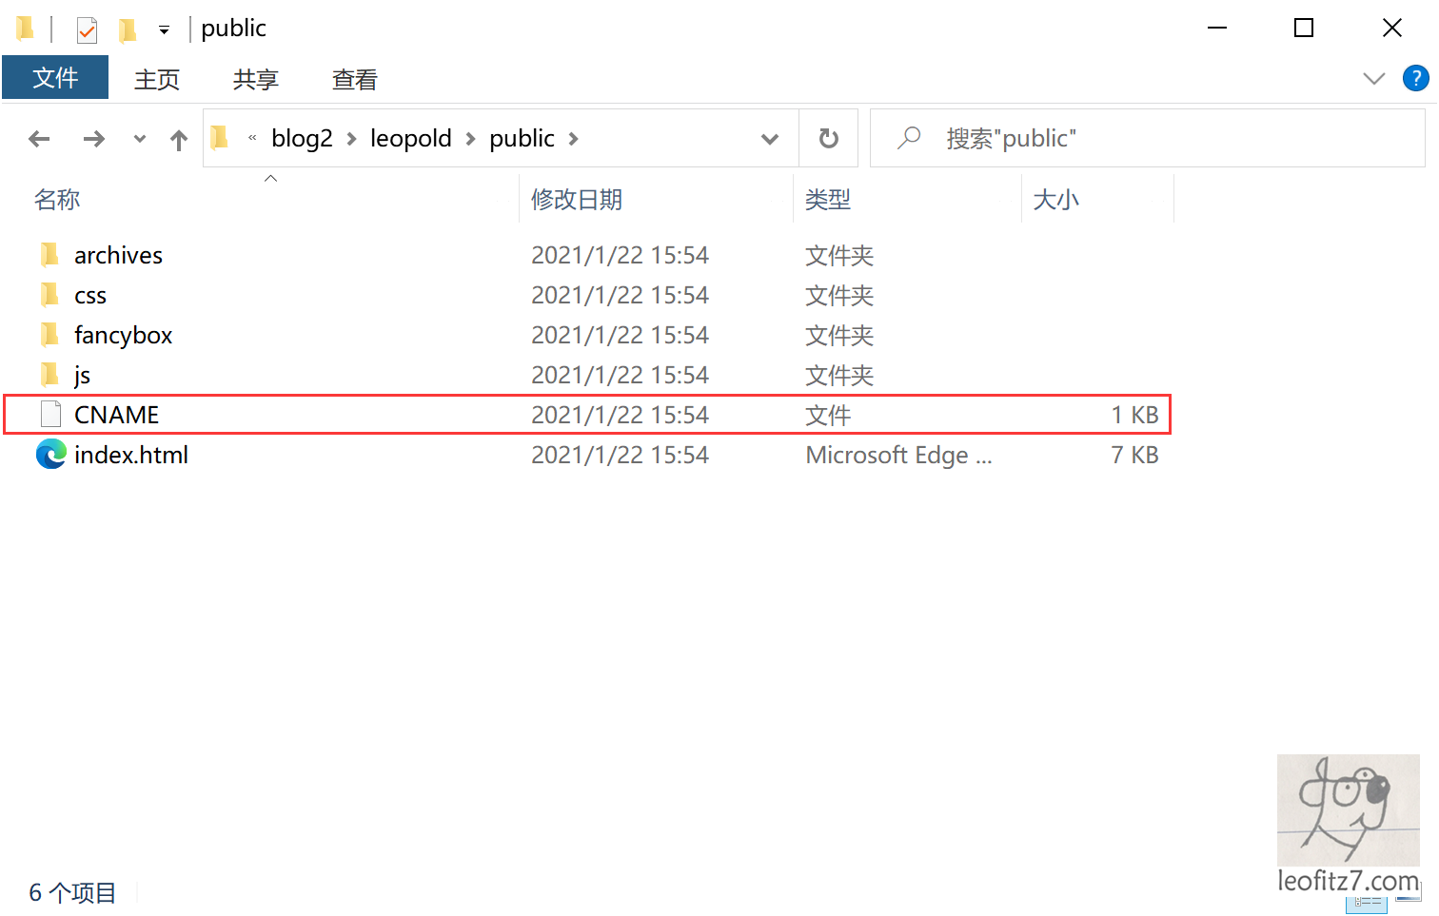Click the 文件夹 type of fancybox row
This screenshot has width=1439, height=916.
pyautogui.click(x=839, y=335)
